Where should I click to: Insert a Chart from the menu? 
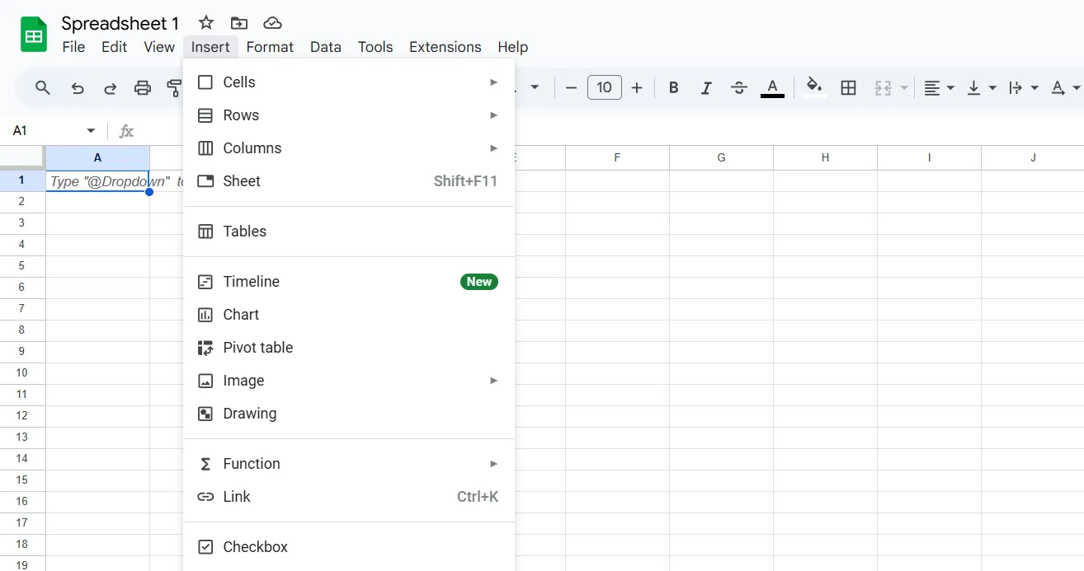click(x=242, y=314)
